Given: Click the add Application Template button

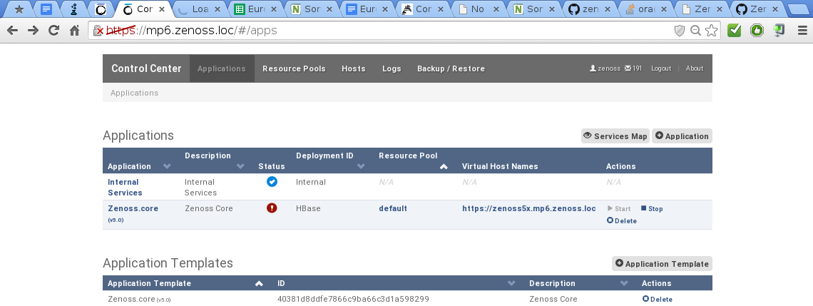Looking at the screenshot, I should pos(662,263).
